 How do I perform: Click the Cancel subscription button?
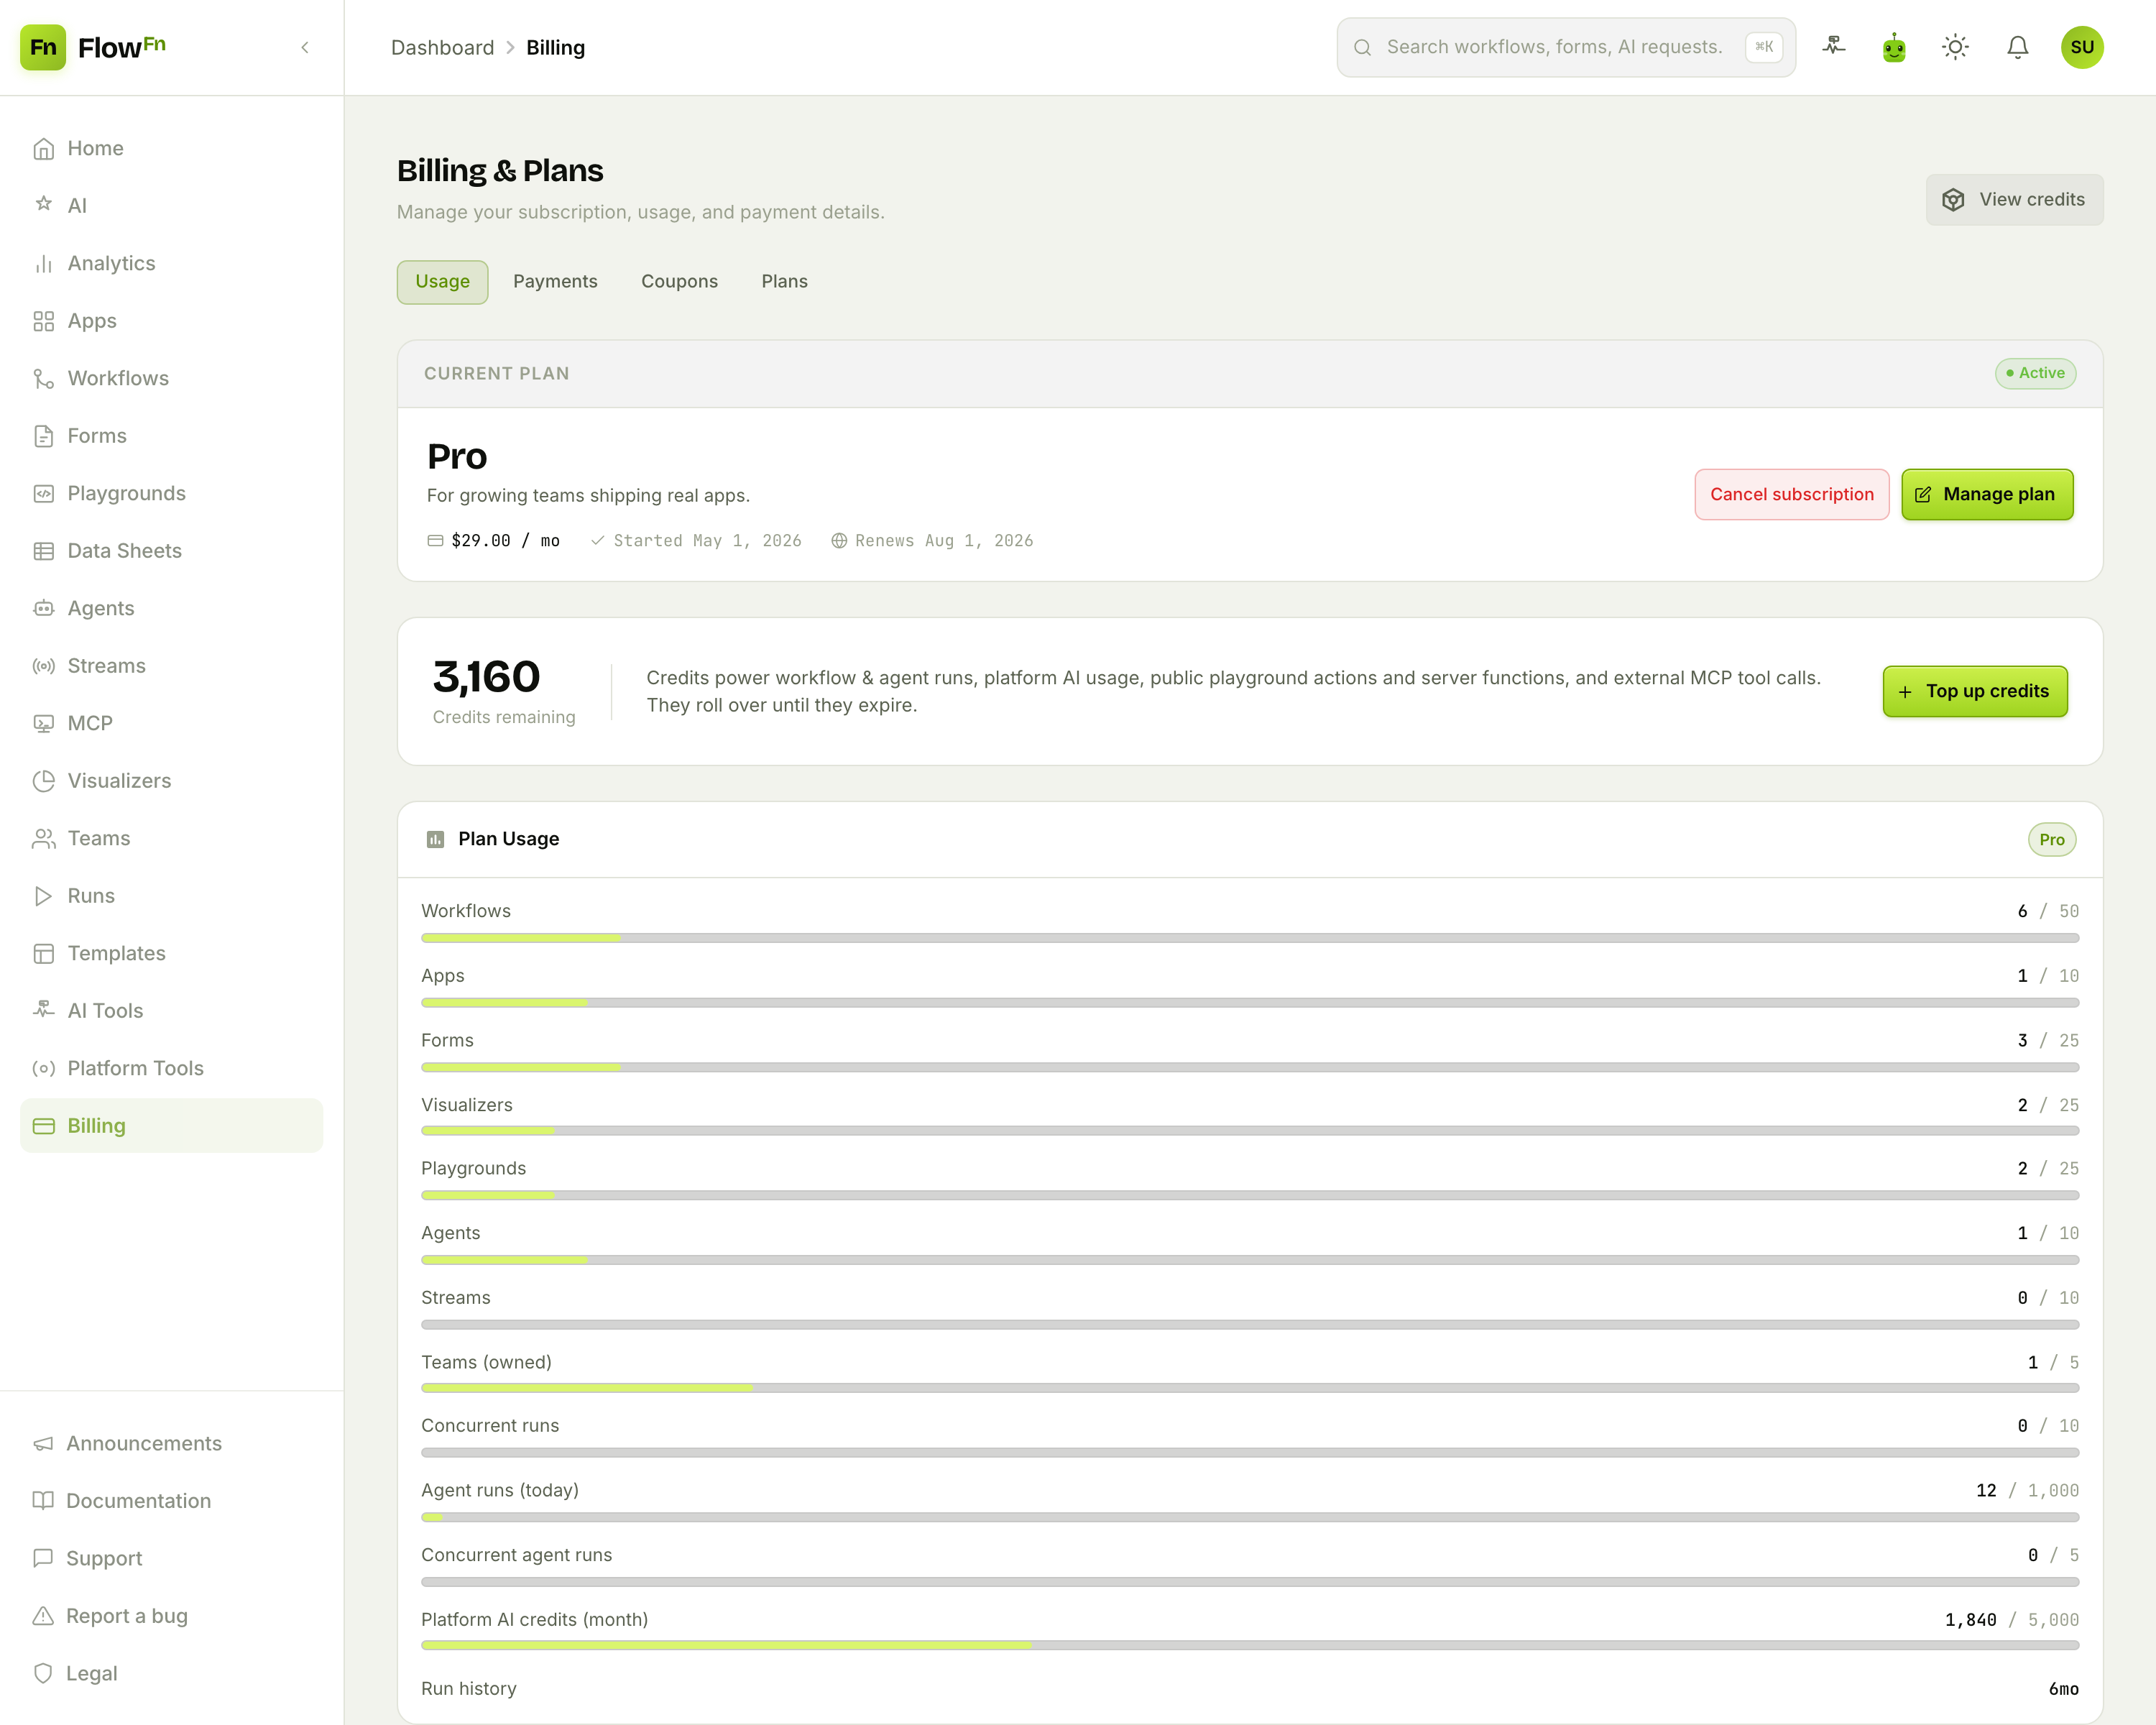pyautogui.click(x=1791, y=494)
